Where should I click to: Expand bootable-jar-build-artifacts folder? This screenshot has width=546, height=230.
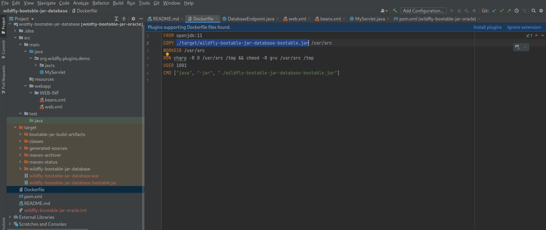pyautogui.click(x=20, y=134)
